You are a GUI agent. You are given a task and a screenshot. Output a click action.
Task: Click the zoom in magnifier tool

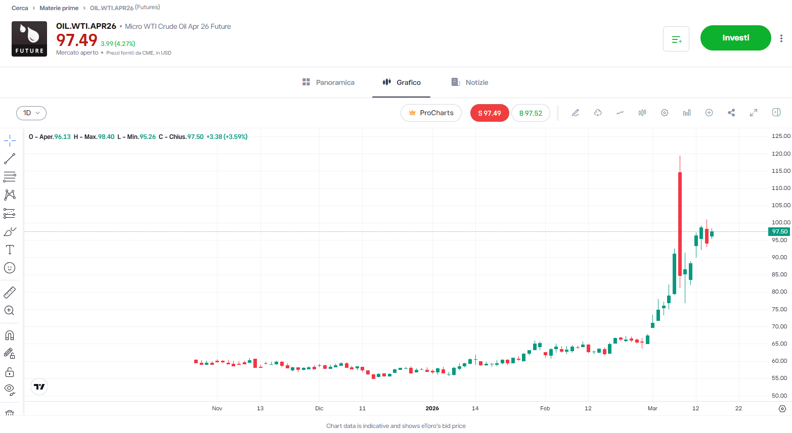click(10, 311)
